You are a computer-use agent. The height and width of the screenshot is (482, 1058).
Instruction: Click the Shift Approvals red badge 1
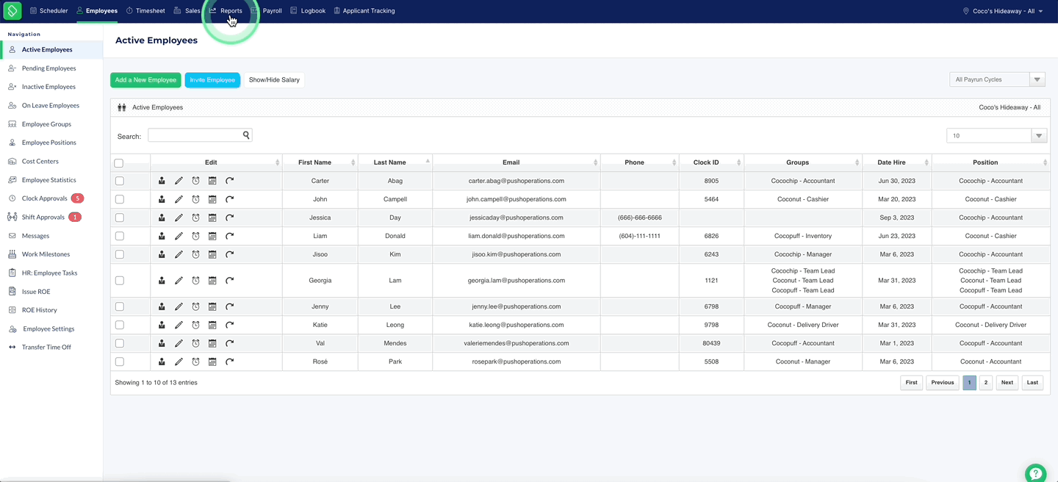(75, 217)
